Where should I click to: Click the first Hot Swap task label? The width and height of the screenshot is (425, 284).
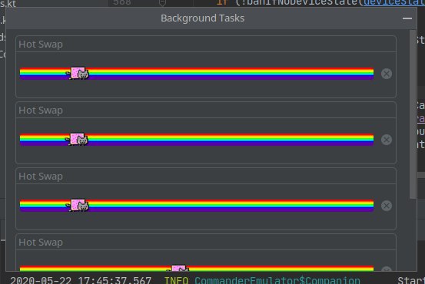41,44
